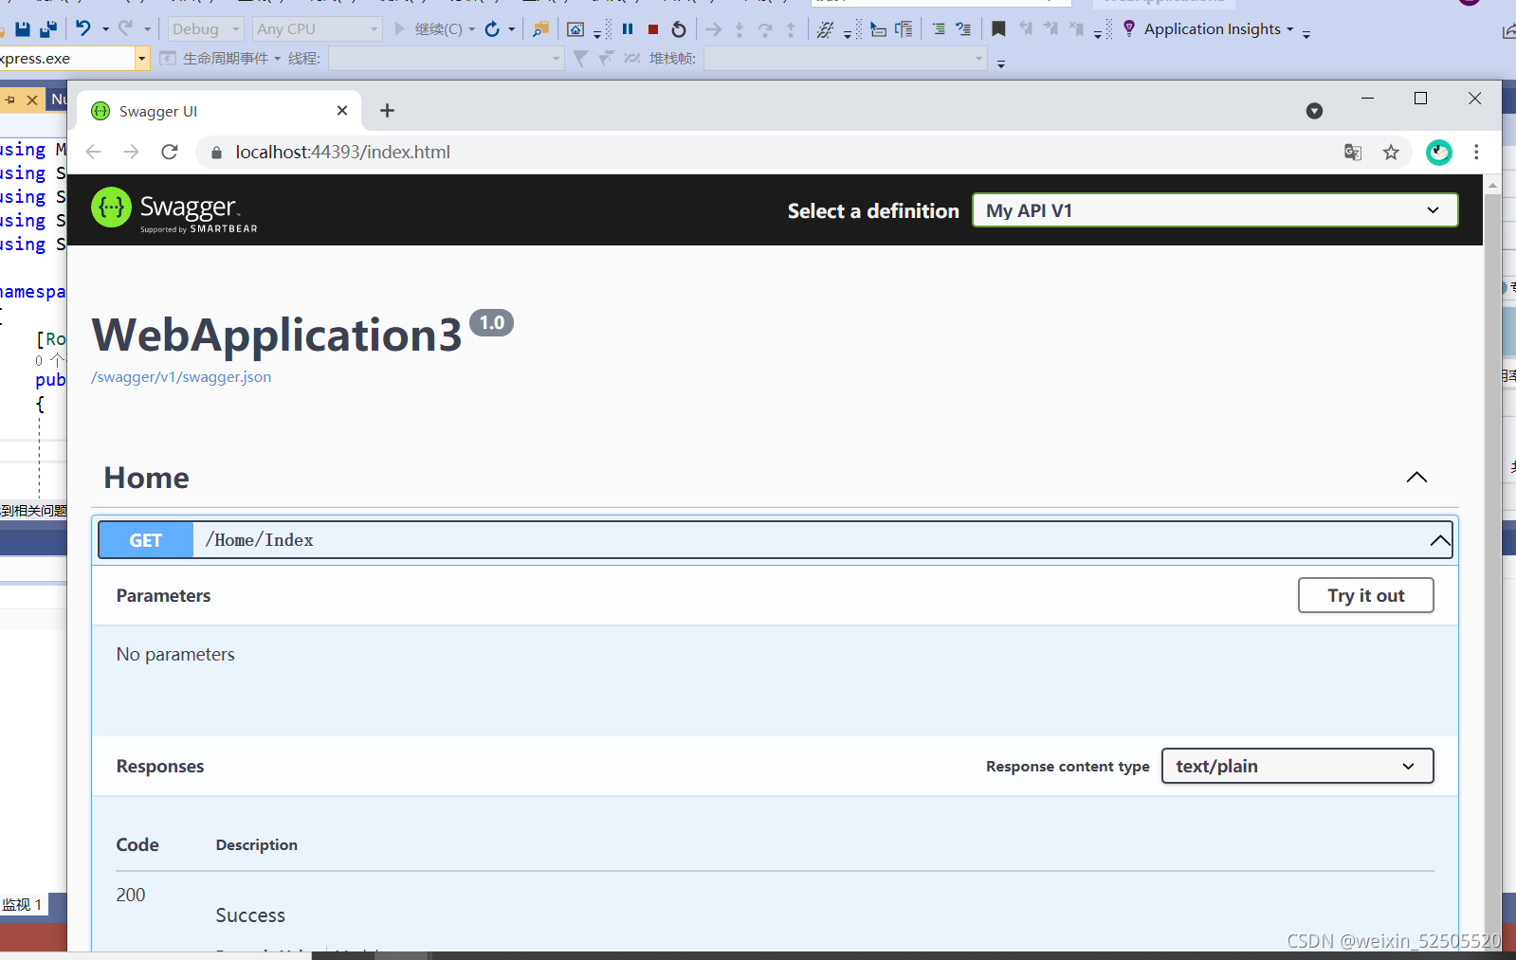This screenshot has height=960, width=1516.
Task: Click Save All icon in Visual Studio toolbar
Action: click(x=48, y=29)
